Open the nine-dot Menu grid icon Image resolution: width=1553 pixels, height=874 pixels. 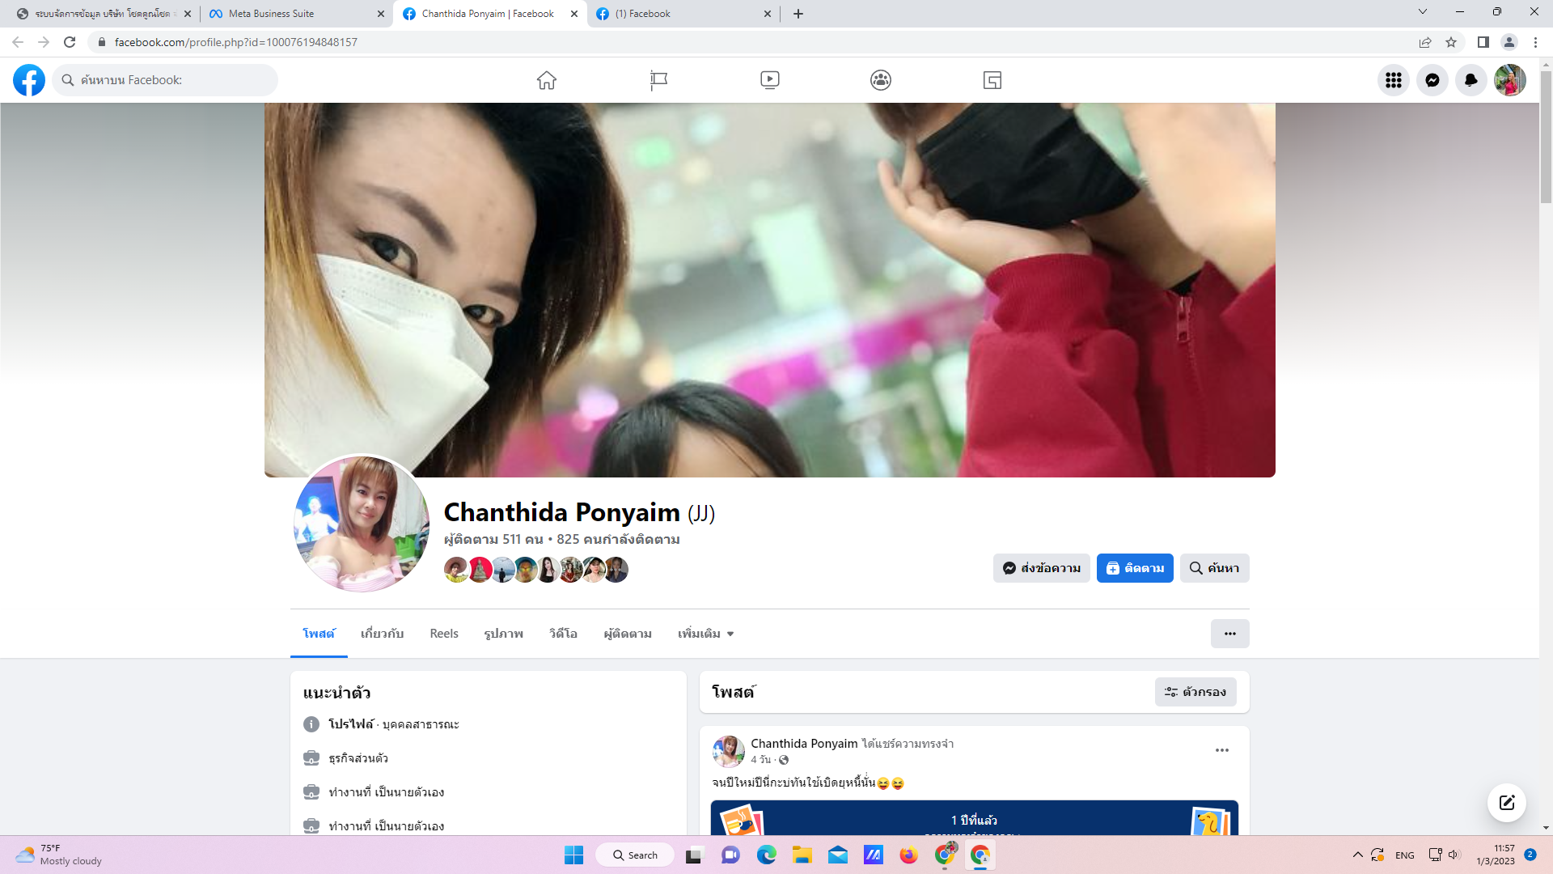click(1393, 80)
